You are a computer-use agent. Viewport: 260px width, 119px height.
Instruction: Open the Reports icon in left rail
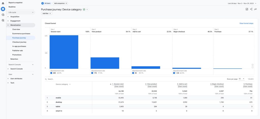[3, 9]
